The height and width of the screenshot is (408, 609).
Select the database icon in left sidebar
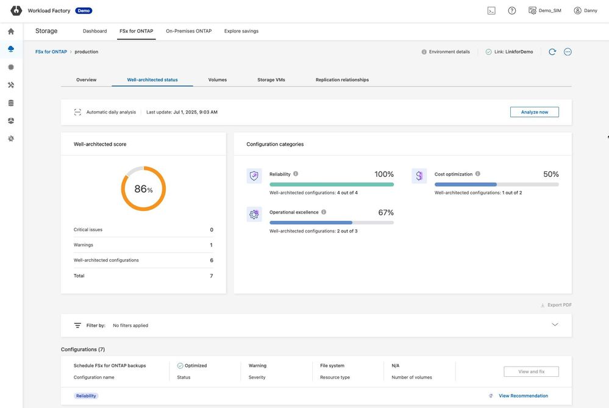click(11, 103)
